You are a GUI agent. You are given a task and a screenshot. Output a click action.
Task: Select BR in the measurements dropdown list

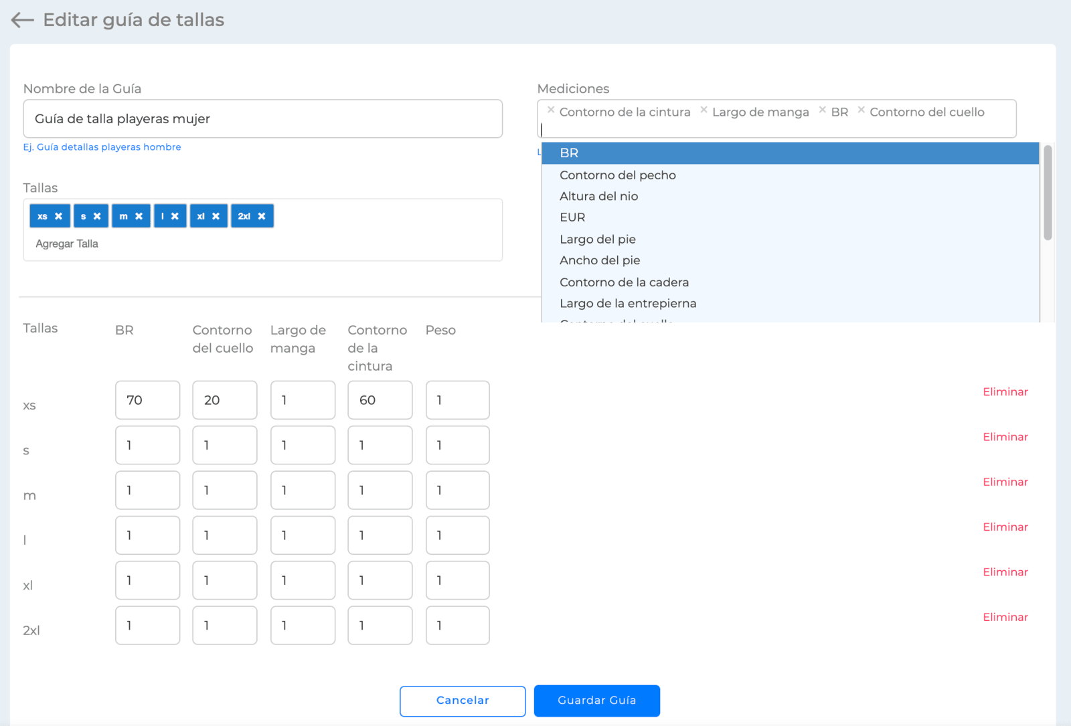(790, 153)
